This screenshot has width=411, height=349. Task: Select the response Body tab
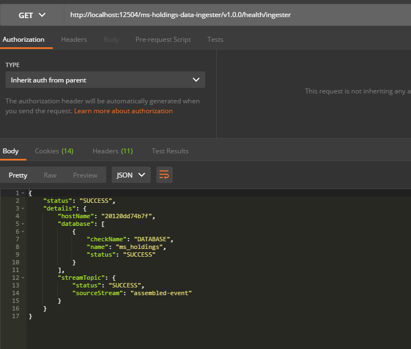pos(10,151)
